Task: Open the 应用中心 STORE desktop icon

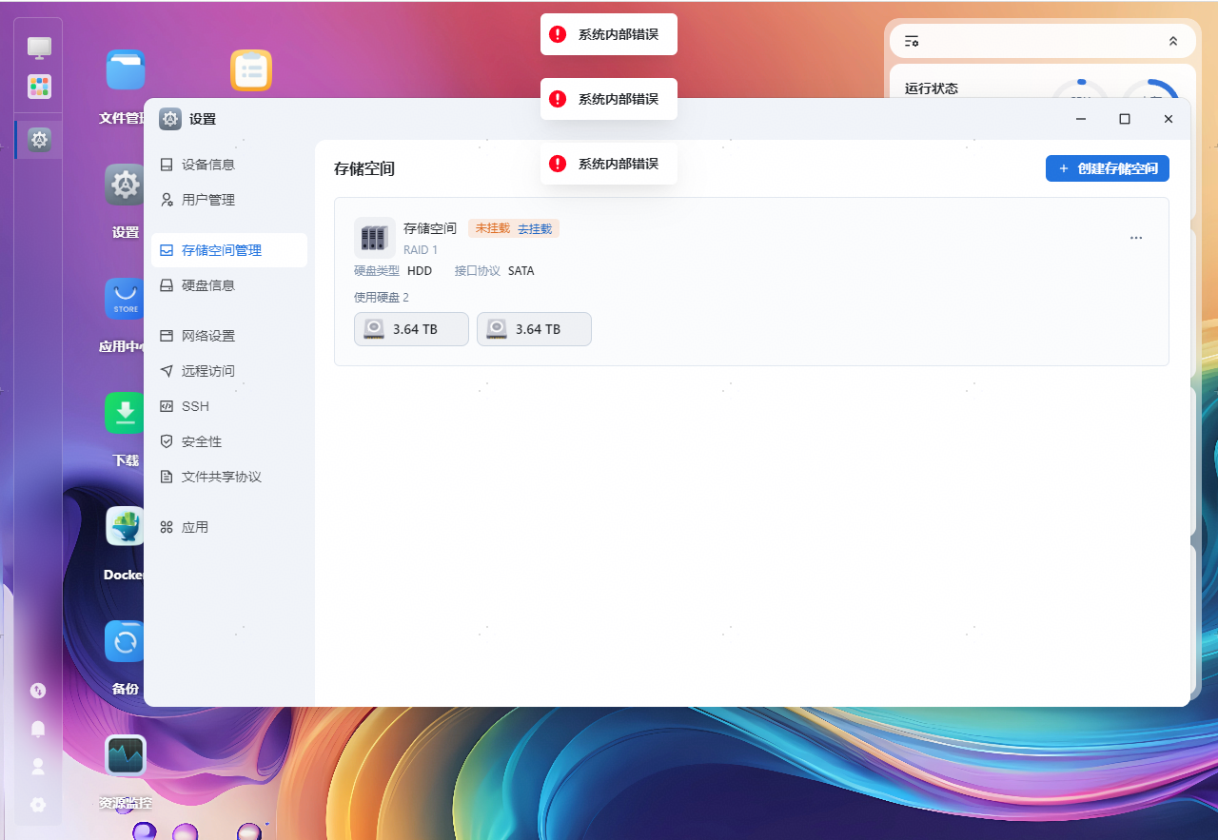Action: 125,299
